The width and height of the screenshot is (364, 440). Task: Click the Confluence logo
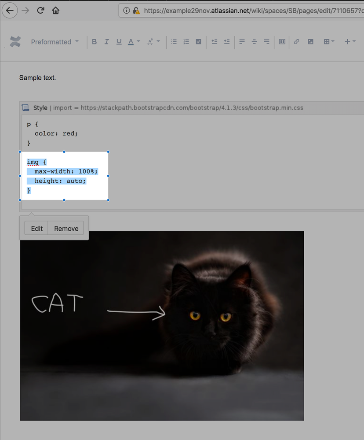point(15,42)
